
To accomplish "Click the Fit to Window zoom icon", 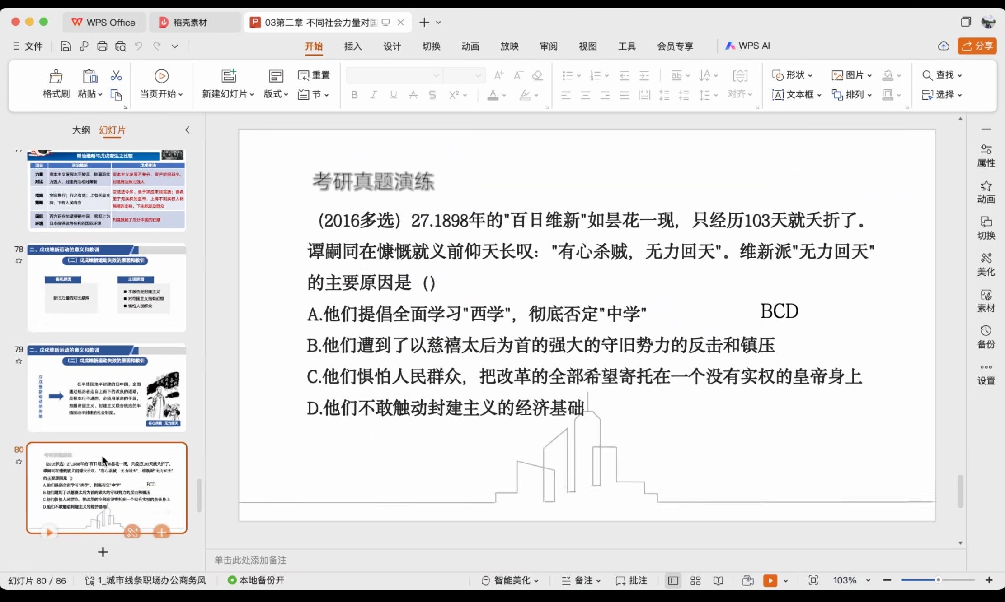I will (x=813, y=580).
